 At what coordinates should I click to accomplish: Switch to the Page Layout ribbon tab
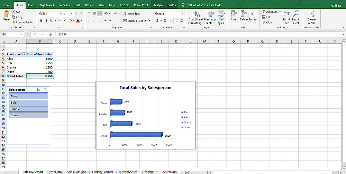point(46,5)
